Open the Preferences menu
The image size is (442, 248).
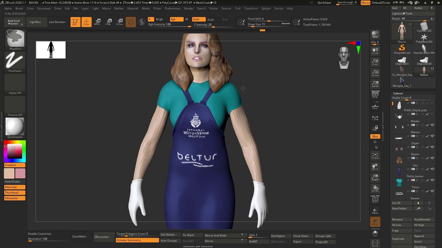click(172, 8)
